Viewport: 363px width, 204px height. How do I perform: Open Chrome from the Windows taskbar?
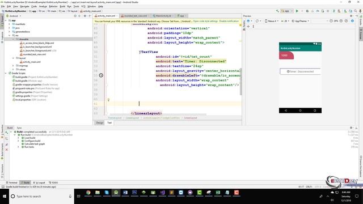[88, 193]
